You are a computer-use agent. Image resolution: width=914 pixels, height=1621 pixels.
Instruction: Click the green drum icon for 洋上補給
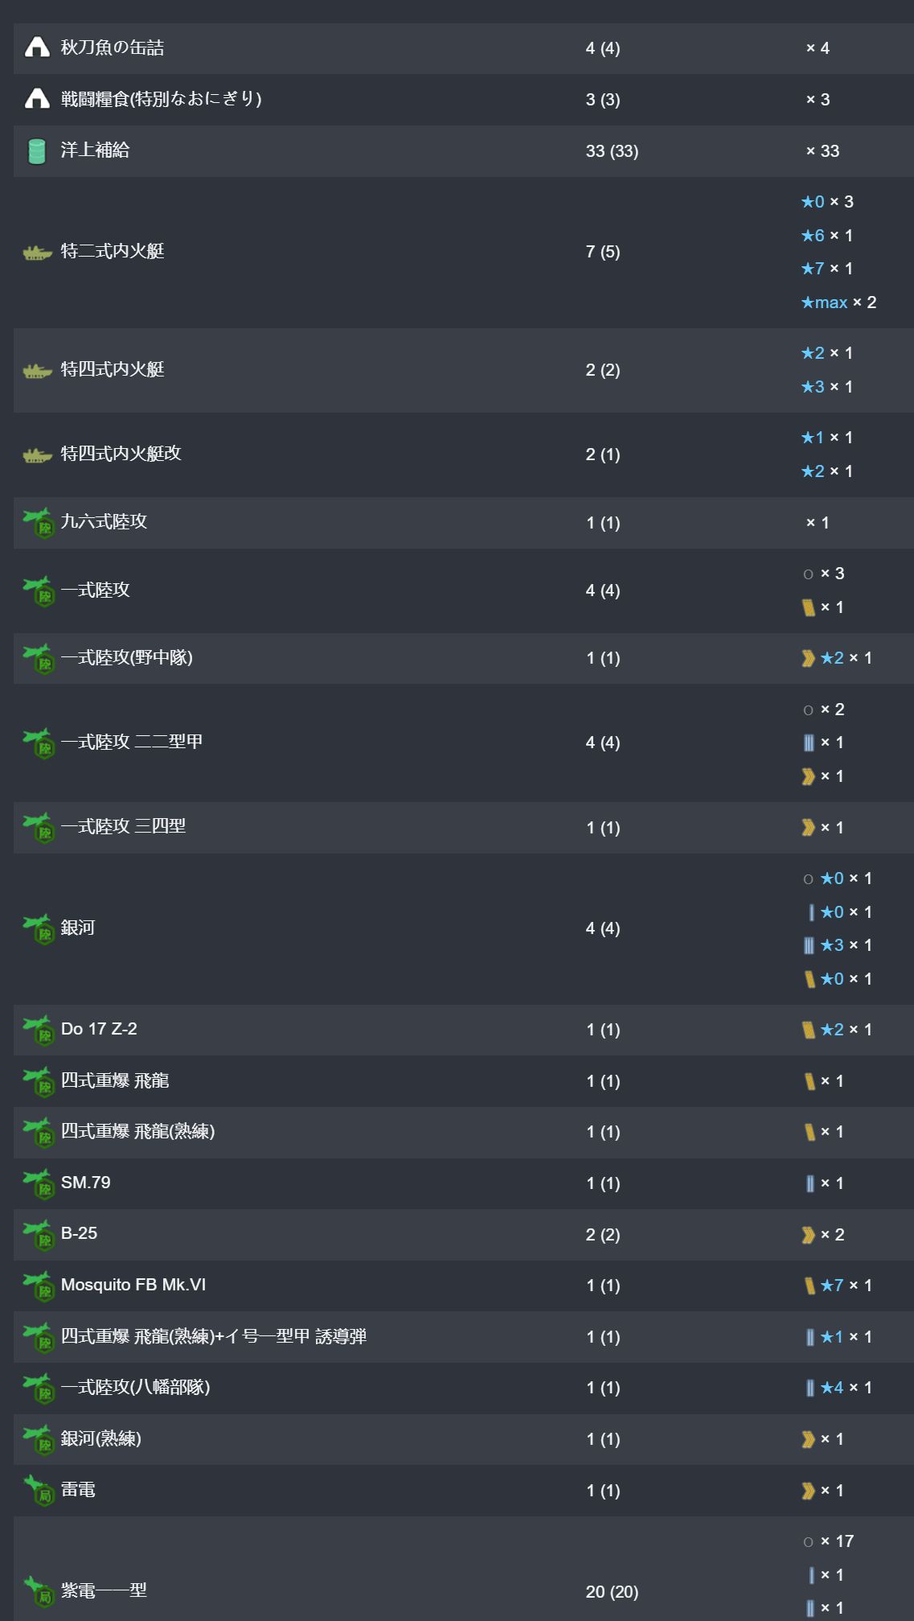(x=37, y=150)
